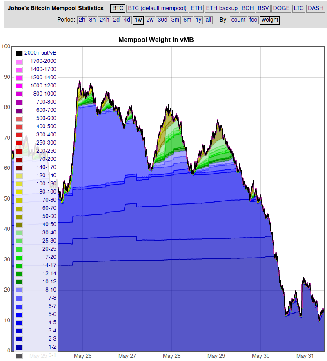Display chart by weight
The width and height of the screenshot is (327, 361).
[270, 20]
